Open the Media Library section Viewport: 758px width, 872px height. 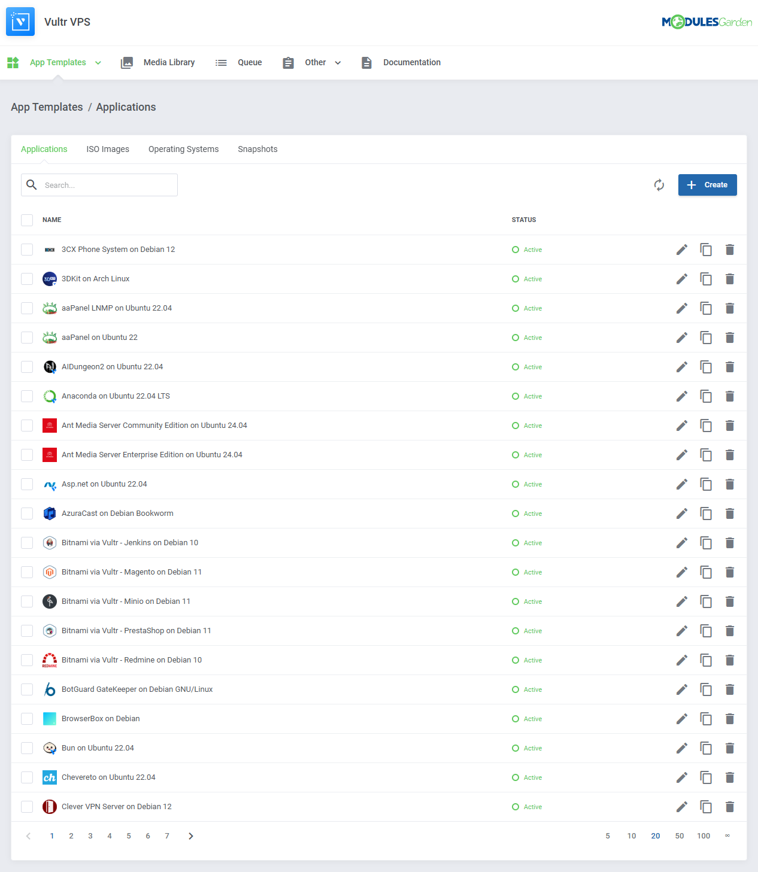pos(169,62)
